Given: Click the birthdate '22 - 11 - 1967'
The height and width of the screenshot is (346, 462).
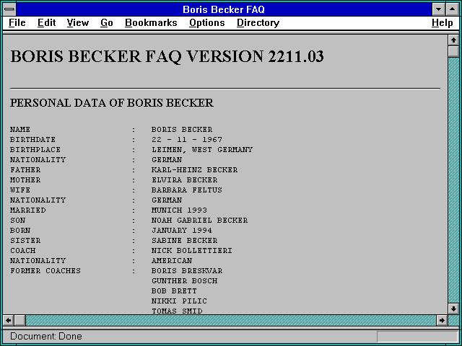Looking at the screenshot, I should pos(187,139).
